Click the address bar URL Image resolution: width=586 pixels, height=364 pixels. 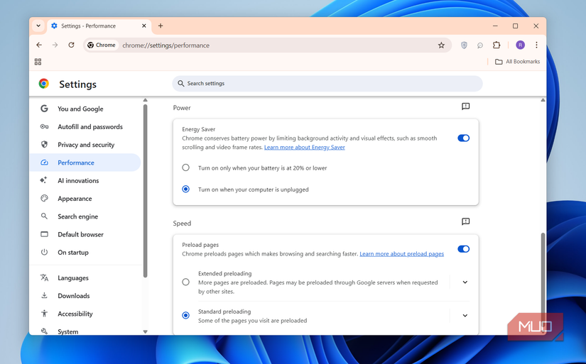click(x=166, y=45)
